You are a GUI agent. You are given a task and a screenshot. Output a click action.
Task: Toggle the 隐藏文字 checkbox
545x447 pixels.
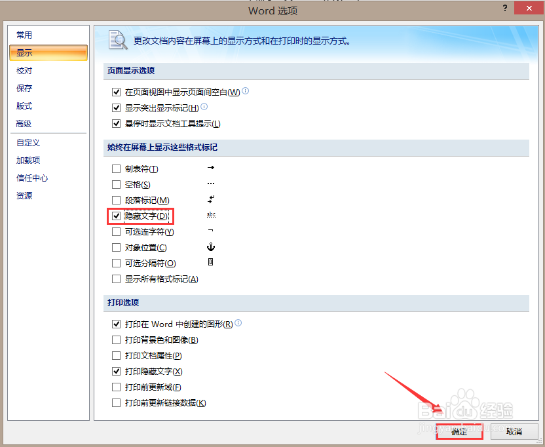[116, 216]
